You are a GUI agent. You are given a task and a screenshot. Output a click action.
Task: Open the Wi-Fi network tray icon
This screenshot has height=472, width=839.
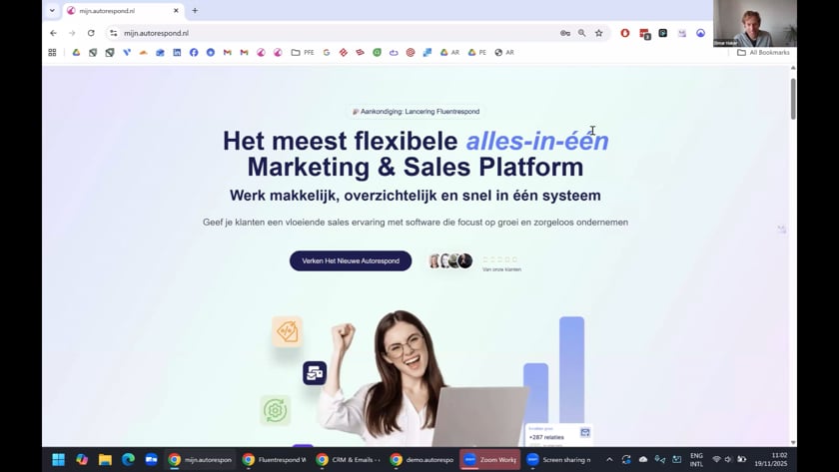pyautogui.click(x=716, y=460)
